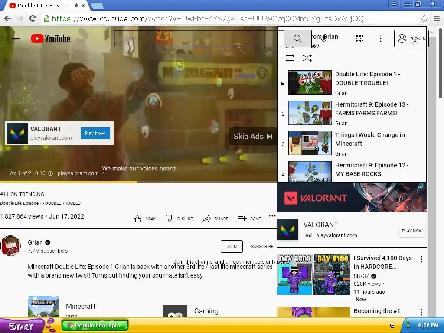Share the video via Share icon
Viewport: 444px width, 333px height.
pyautogui.click(x=207, y=219)
